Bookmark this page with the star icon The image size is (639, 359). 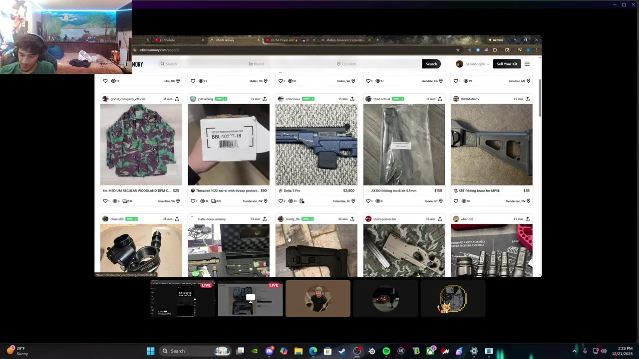tap(458, 50)
